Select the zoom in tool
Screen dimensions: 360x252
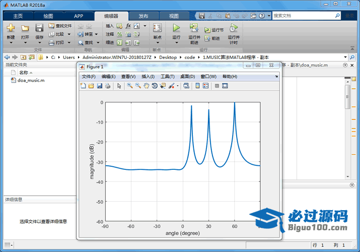(x=130, y=86)
